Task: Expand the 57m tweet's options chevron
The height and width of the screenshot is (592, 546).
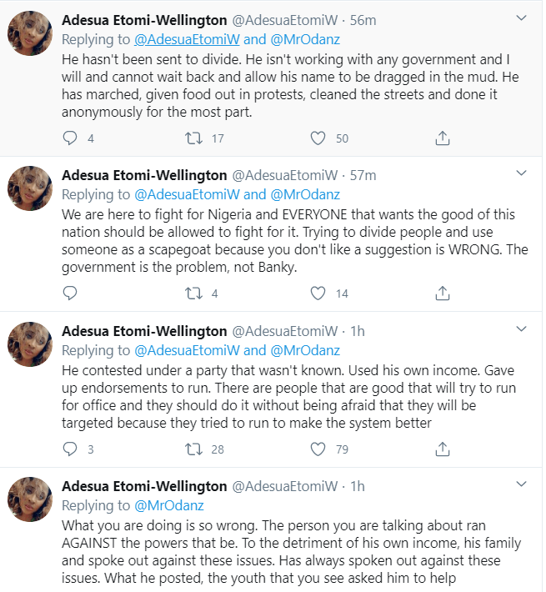Action: tap(521, 173)
